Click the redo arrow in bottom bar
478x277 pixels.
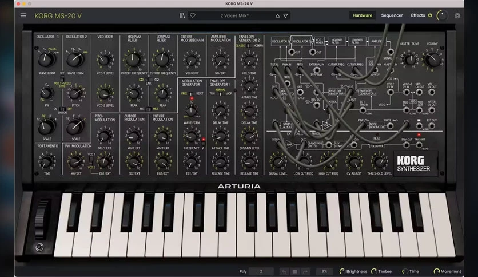(x=305, y=271)
